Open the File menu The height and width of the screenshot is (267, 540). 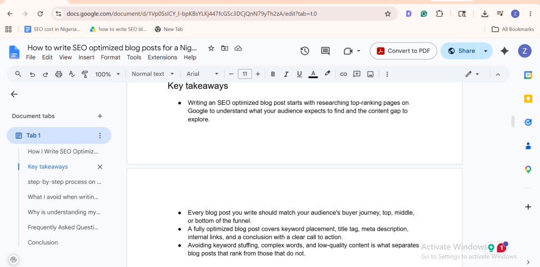[31, 57]
